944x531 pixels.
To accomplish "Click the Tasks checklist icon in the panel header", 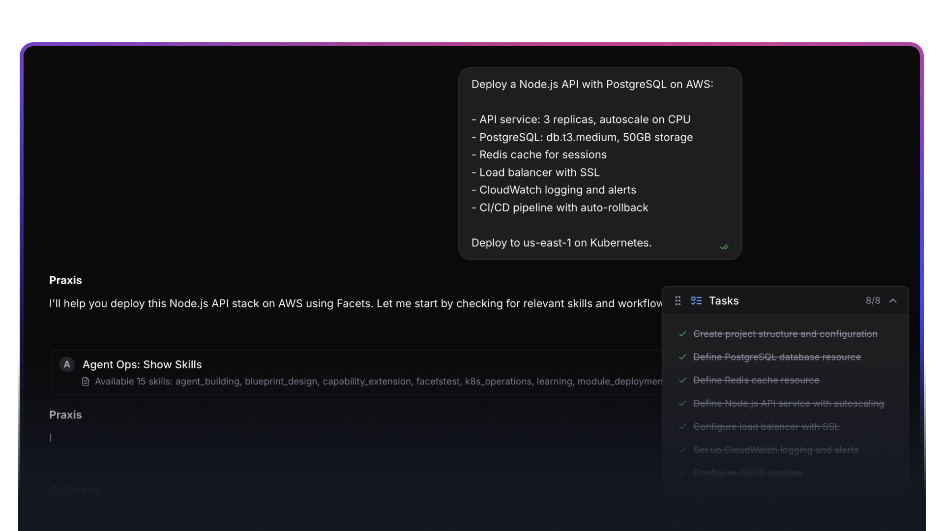I will pos(697,300).
